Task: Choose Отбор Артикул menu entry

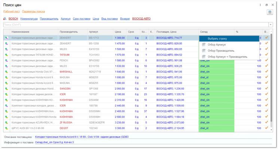Action: (229, 44)
